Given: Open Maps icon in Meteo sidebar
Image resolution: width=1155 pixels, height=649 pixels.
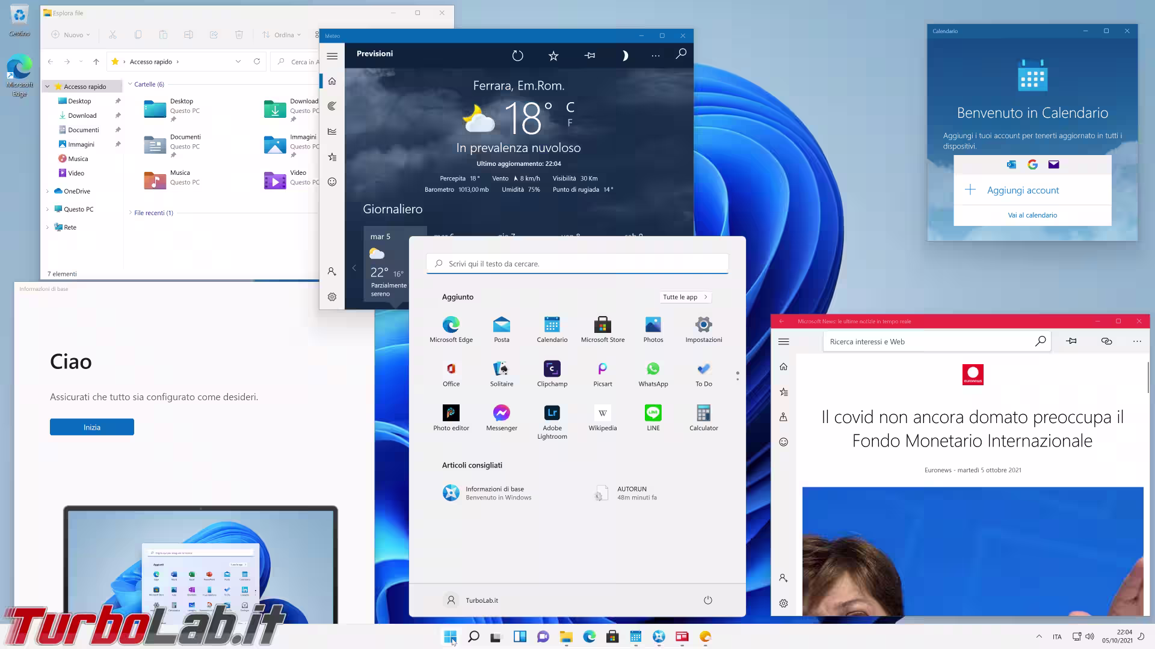Looking at the screenshot, I should (332, 106).
